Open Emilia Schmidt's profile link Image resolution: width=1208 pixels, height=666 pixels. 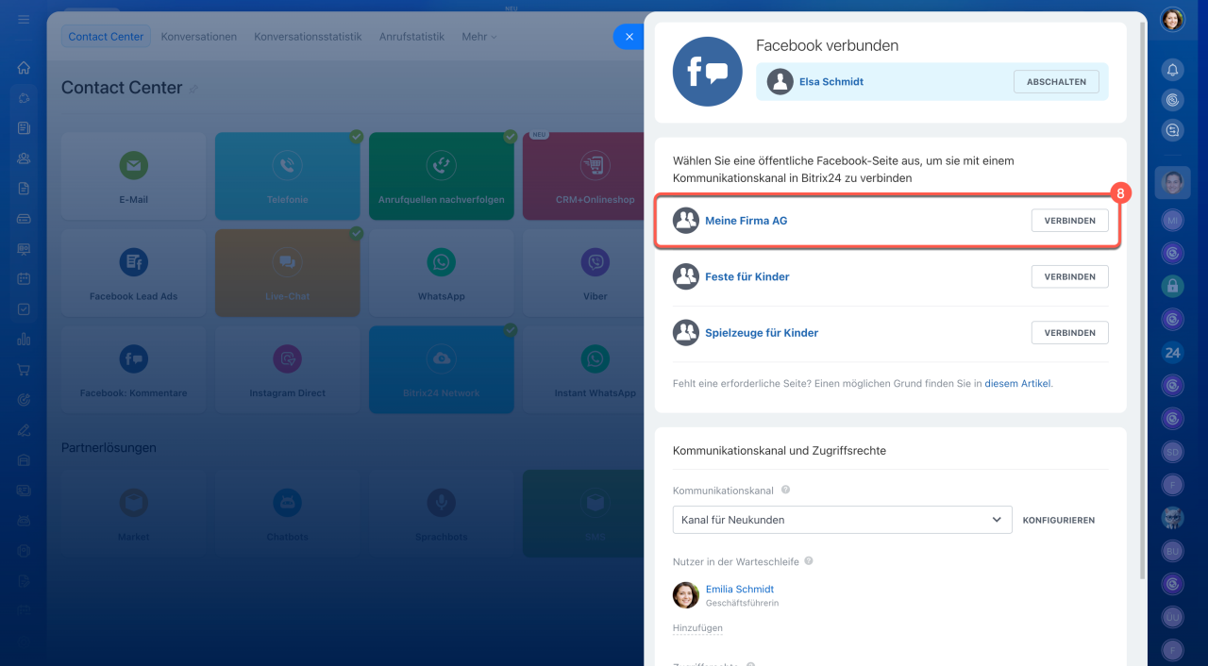(x=740, y=589)
